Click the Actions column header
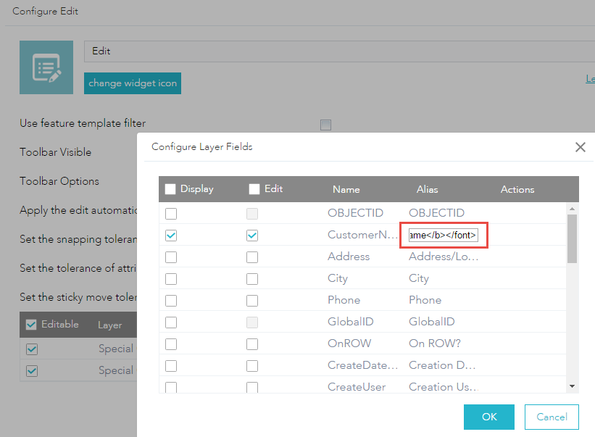The height and width of the screenshot is (437, 595). pyautogui.click(x=517, y=189)
